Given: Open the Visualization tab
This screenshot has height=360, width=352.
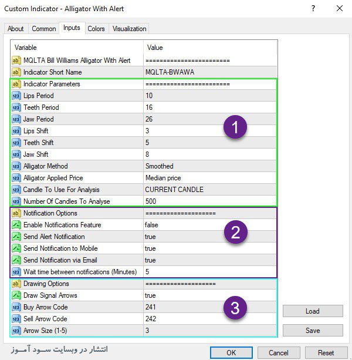Looking at the screenshot, I should tap(130, 29).
